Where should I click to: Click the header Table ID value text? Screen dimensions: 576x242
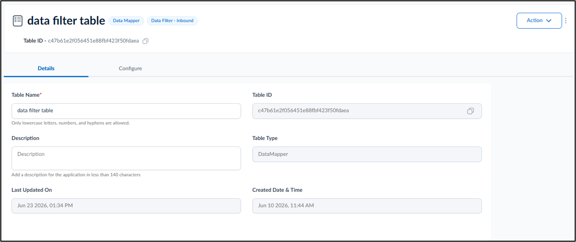[93, 41]
